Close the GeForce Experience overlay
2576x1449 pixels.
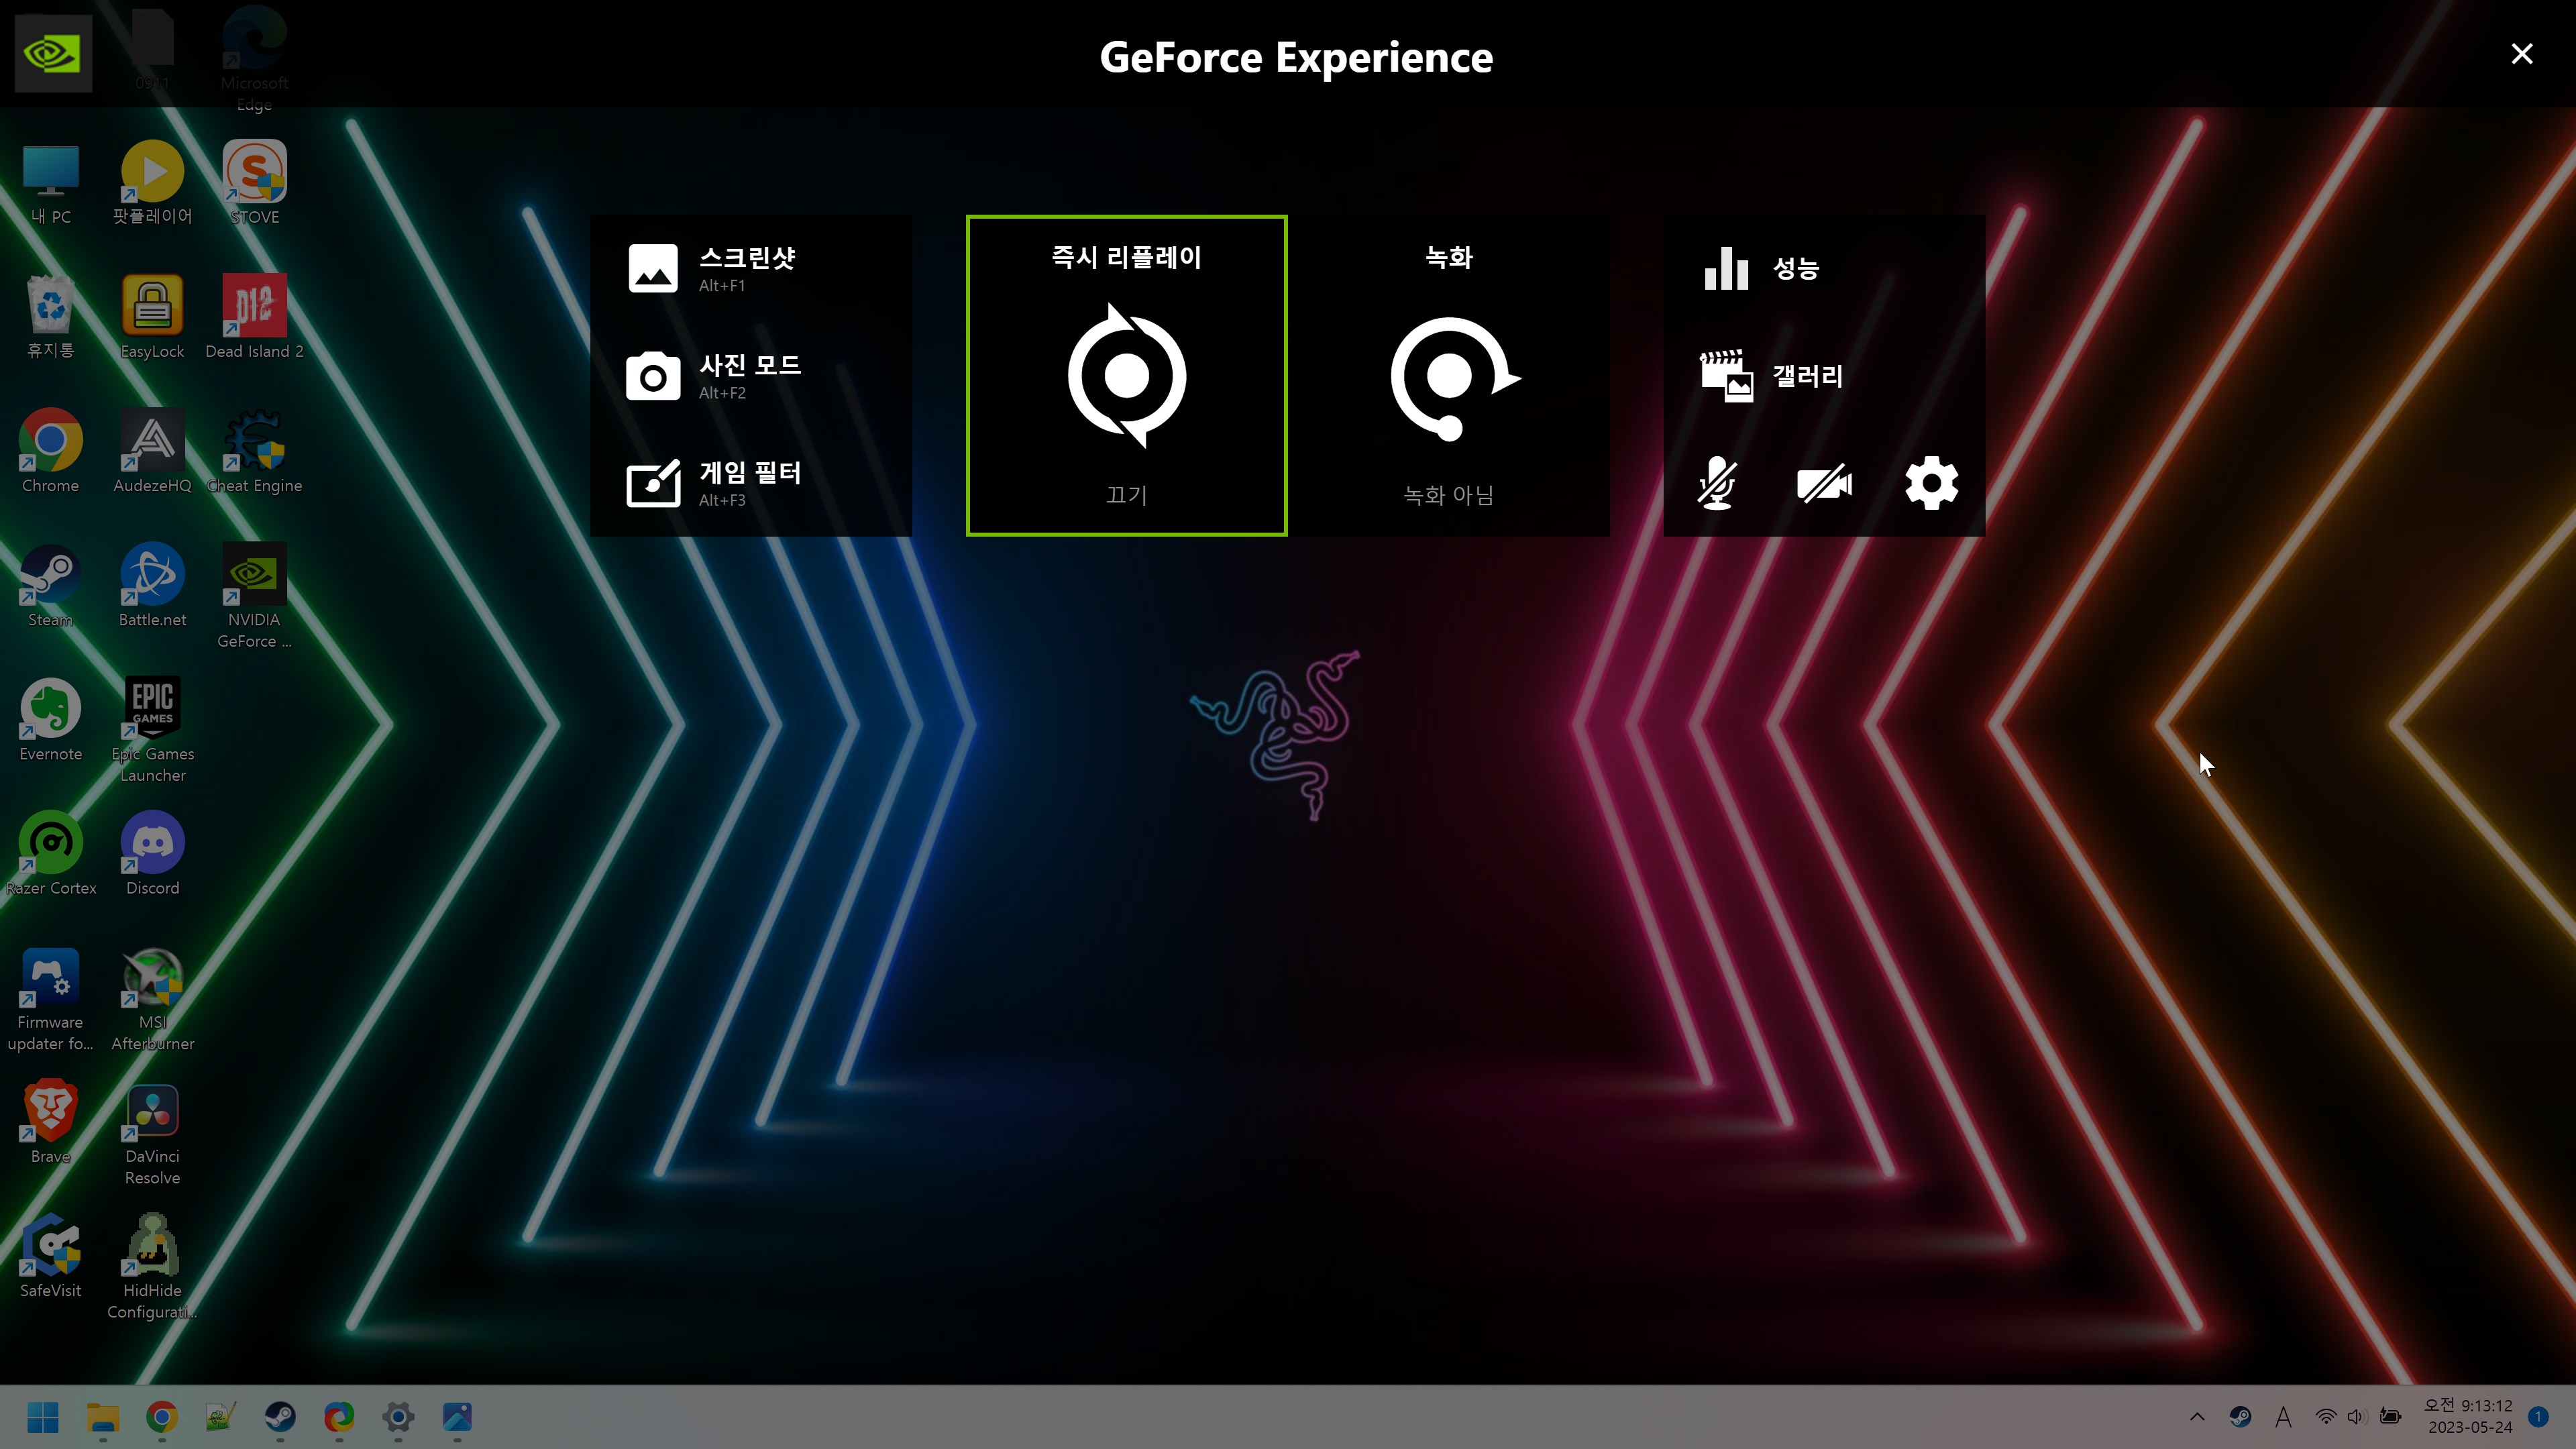tap(2521, 54)
